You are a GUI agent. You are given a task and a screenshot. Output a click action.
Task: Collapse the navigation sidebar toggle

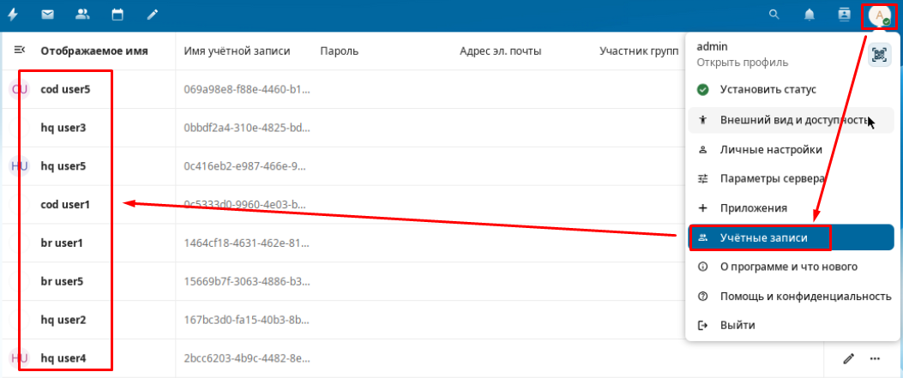[x=19, y=51]
